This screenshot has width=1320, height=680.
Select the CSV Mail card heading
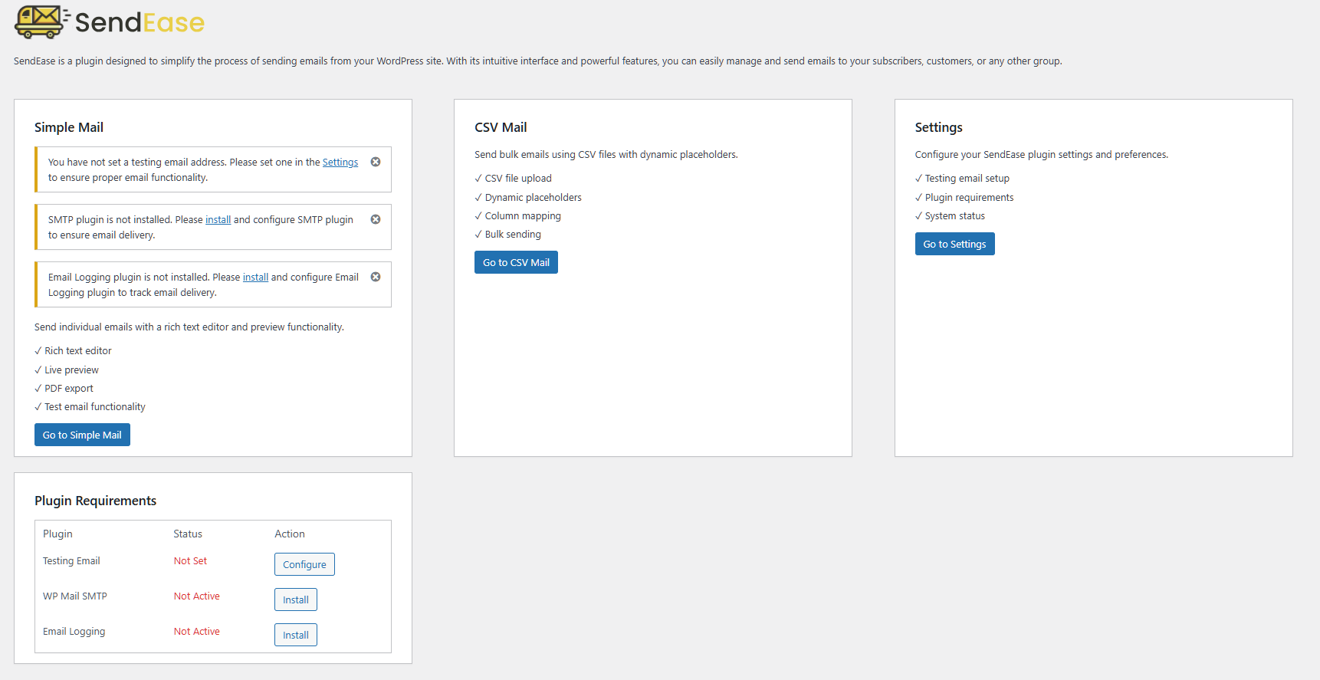coord(501,127)
